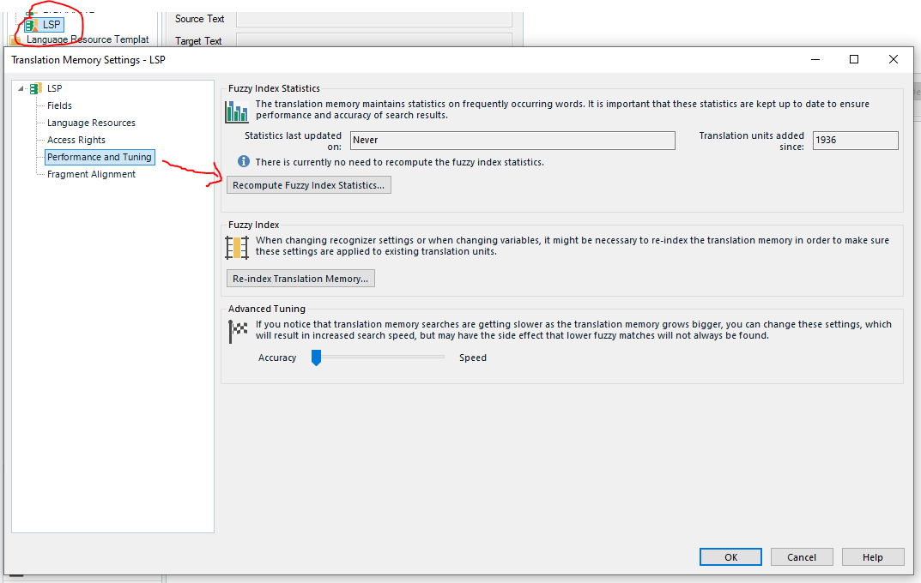Click the Fuzzy Index Statistics chart icon
The width and height of the screenshot is (921, 583).
[x=237, y=111]
